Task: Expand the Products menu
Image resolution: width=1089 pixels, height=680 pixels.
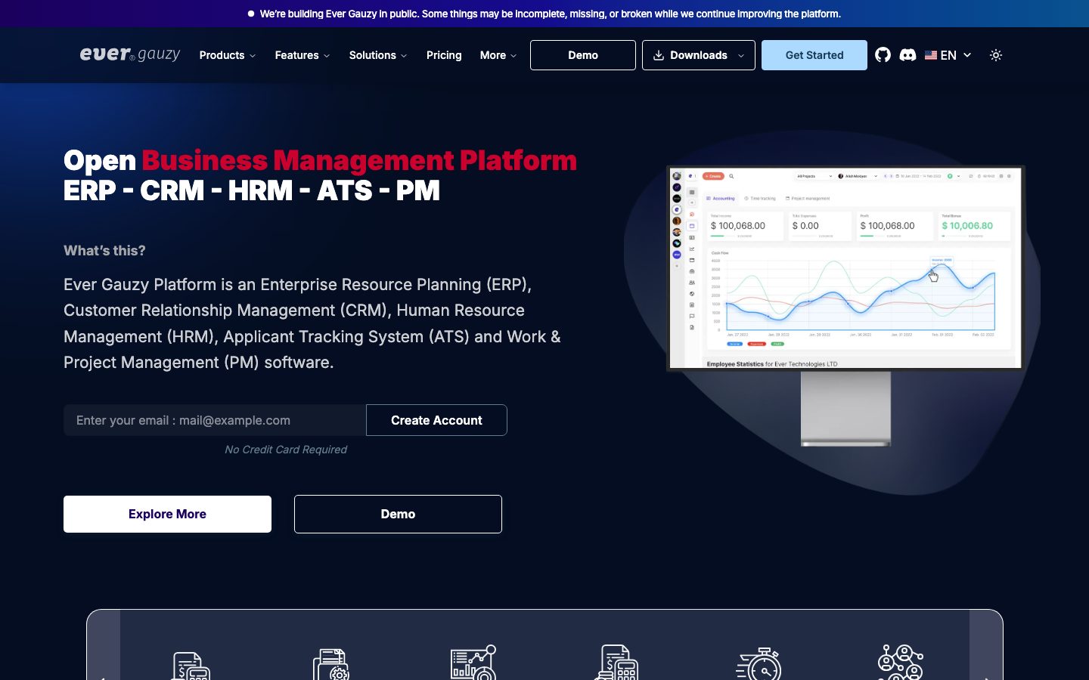Action: [228, 55]
